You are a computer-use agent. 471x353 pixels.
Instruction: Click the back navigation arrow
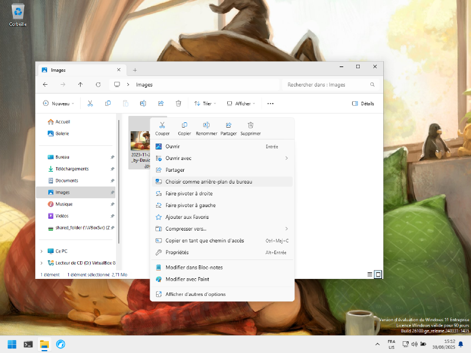tap(45, 84)
